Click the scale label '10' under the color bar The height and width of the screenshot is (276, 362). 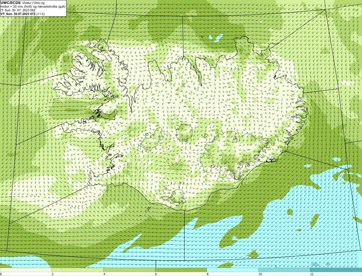click(260, 274)
